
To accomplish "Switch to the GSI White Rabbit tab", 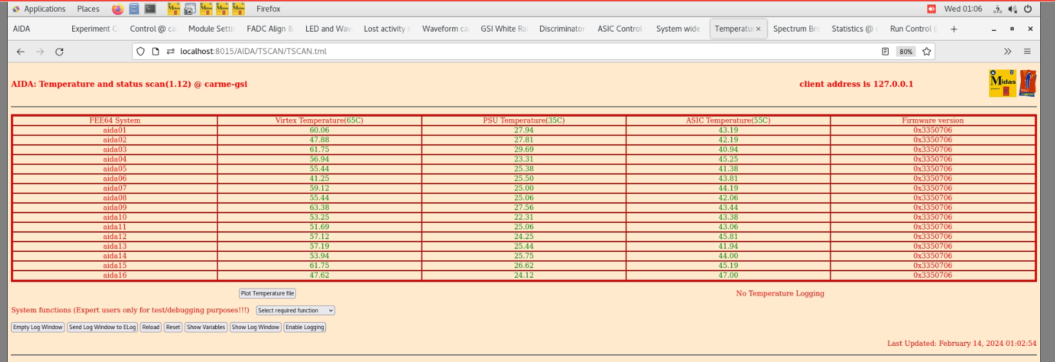I will tap(503, 29).
